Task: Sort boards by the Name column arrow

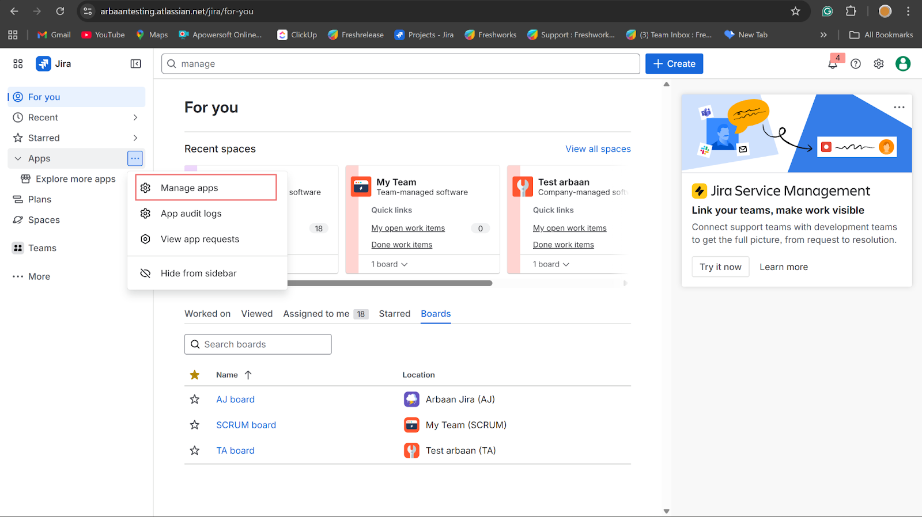Action: (248, 375)
